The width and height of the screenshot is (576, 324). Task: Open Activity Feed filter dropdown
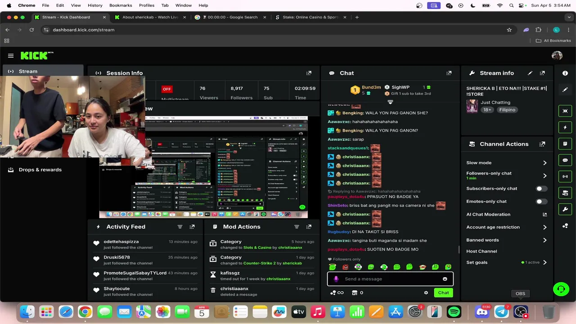[x=180, y=227]
